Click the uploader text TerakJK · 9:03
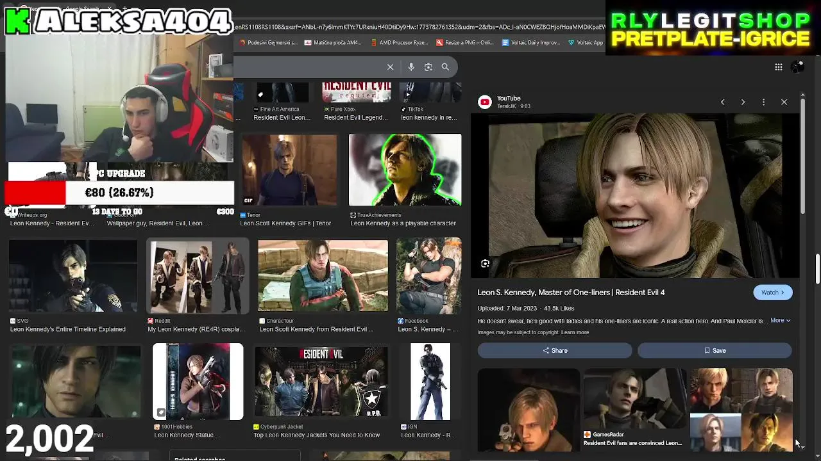Screen dimensions: 821x461 click(x=514, y=106)
